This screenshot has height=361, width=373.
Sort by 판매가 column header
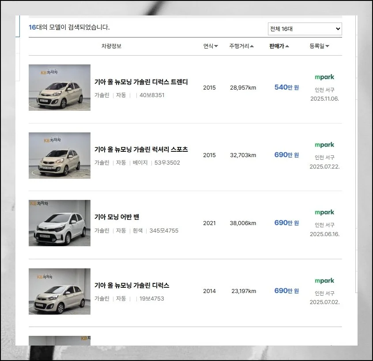click(279, 46)
